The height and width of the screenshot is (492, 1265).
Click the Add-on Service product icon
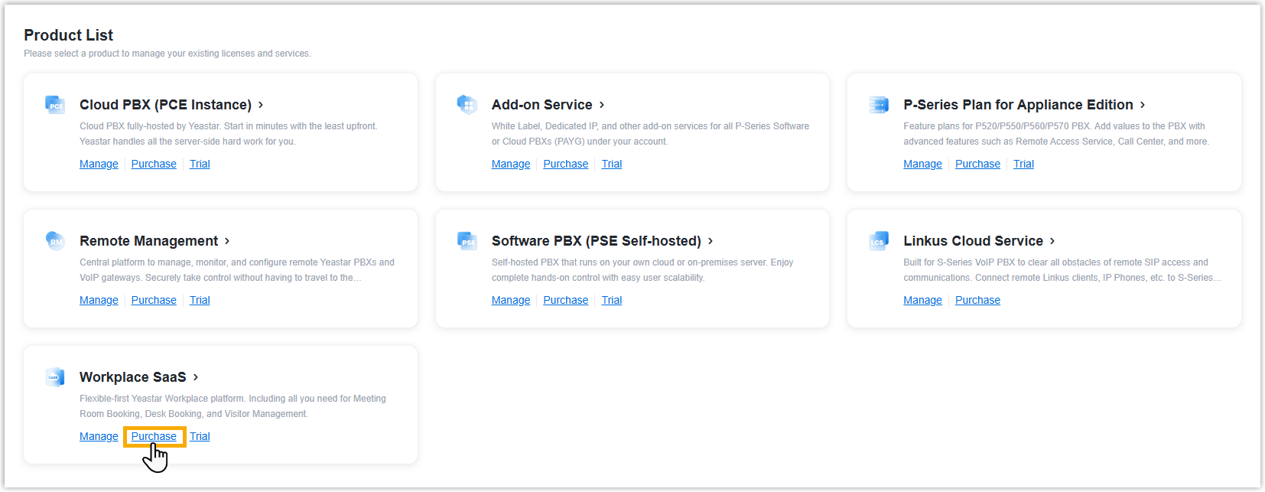[x=467, y=105]
